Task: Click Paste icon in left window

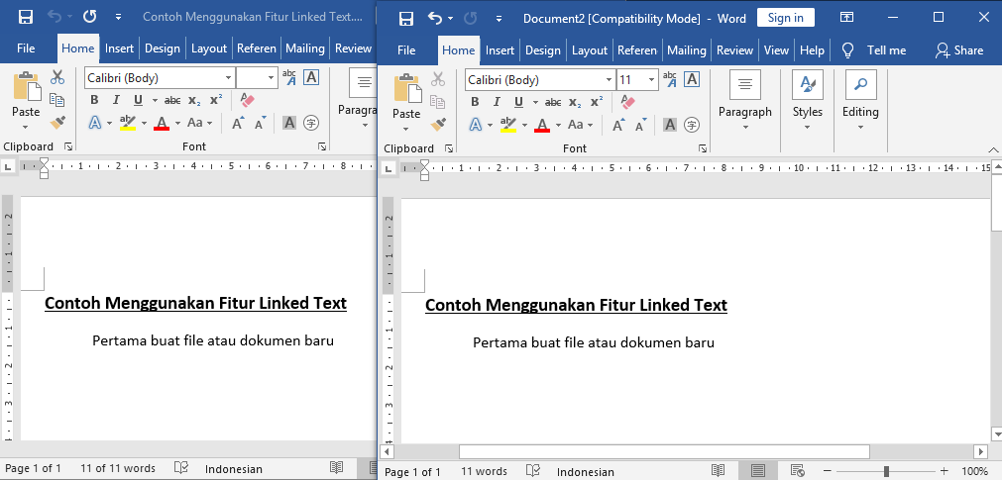Action: (x=26, y=85)
